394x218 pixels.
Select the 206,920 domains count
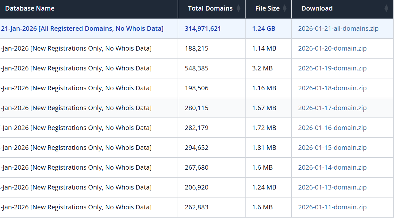pyautogui.click(x=197, y=187)
